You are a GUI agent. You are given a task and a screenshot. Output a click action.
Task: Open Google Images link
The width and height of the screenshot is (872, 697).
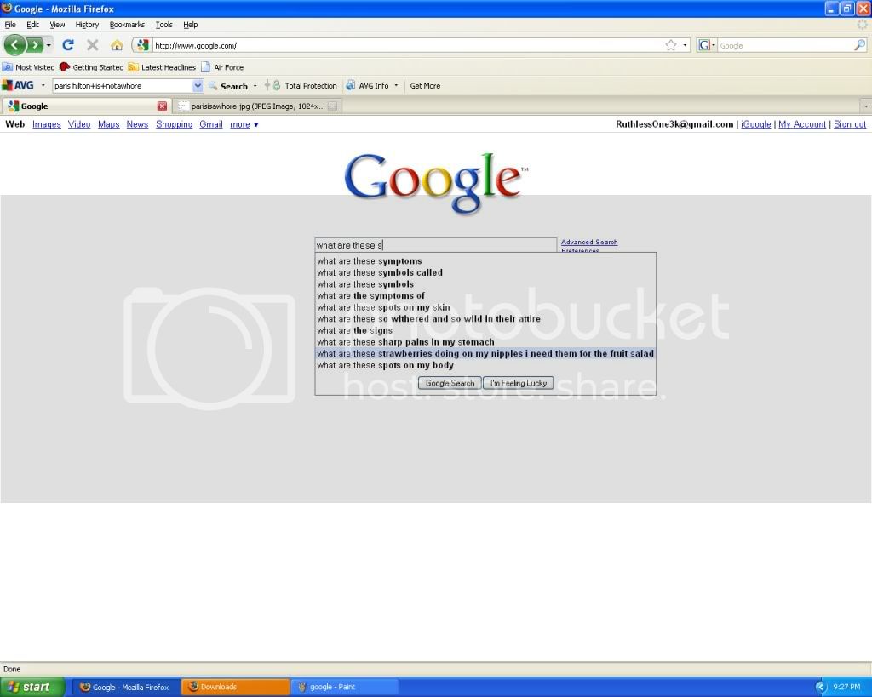(47, 124)
